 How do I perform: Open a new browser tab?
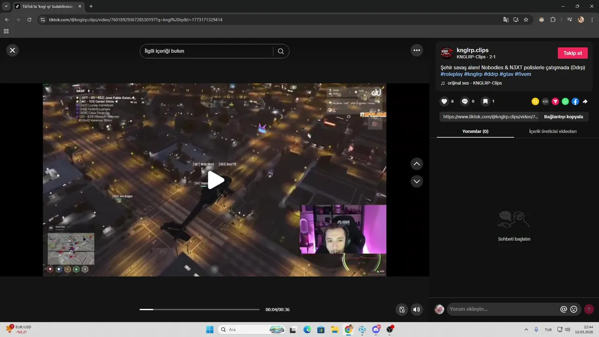point(91,7)
